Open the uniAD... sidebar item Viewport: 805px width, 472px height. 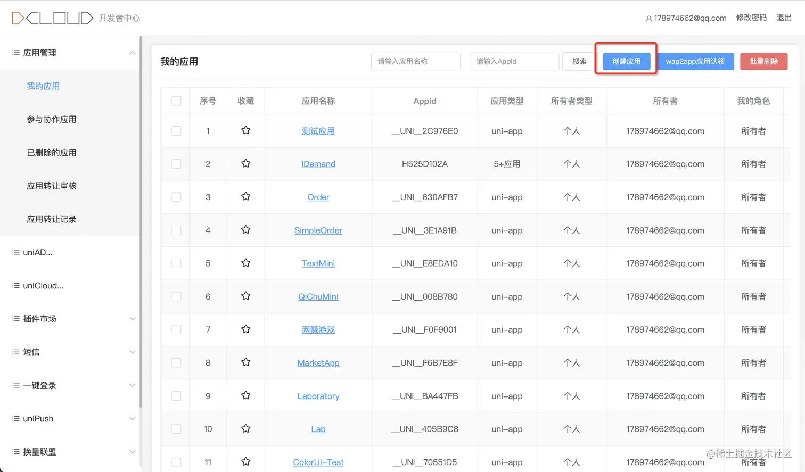(38, 252)
